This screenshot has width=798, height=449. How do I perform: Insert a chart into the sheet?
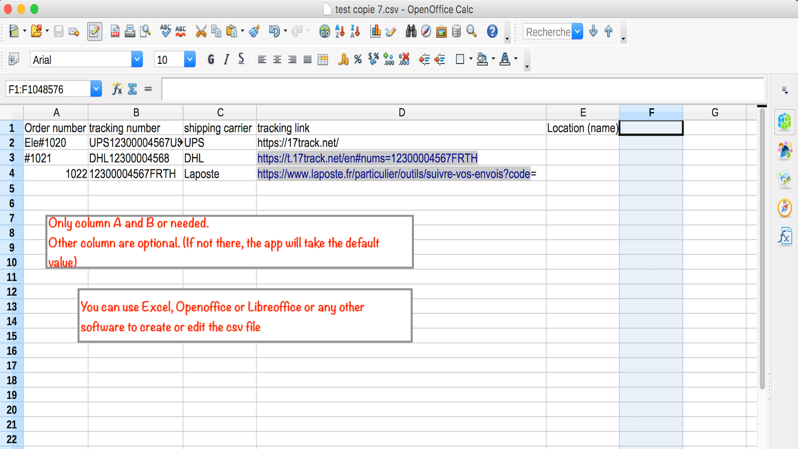(x=376, y=31)
